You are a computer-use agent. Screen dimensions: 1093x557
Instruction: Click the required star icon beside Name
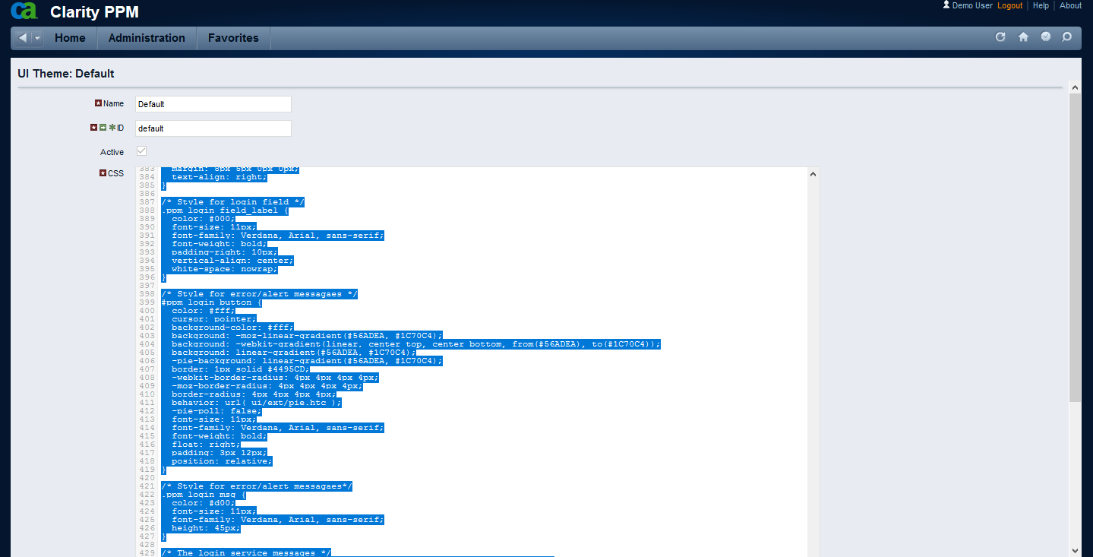coord(98,103)
